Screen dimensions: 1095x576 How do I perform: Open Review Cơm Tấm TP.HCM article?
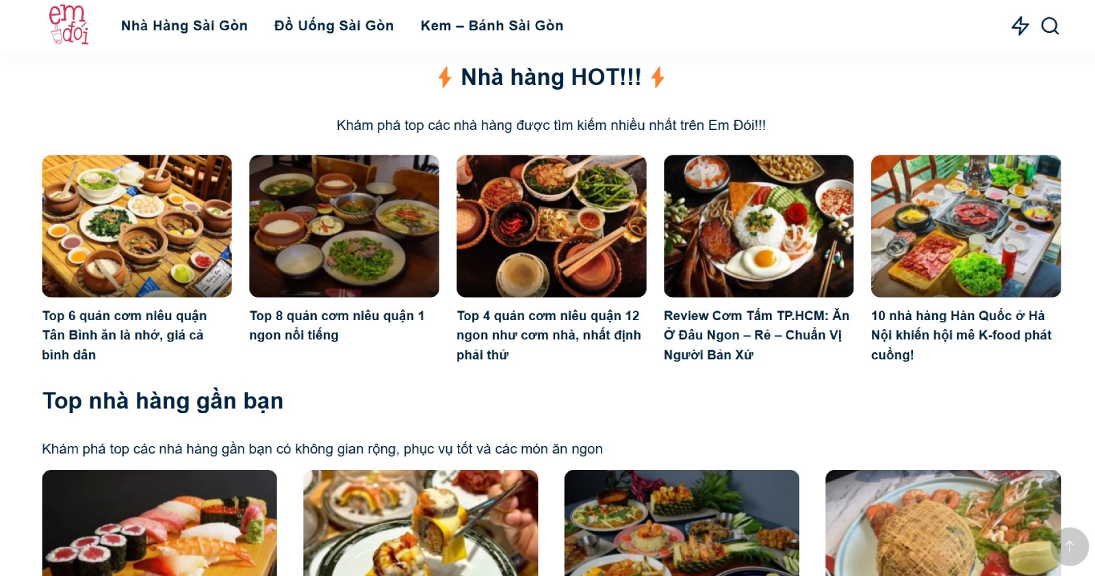(x=756, y=335)
